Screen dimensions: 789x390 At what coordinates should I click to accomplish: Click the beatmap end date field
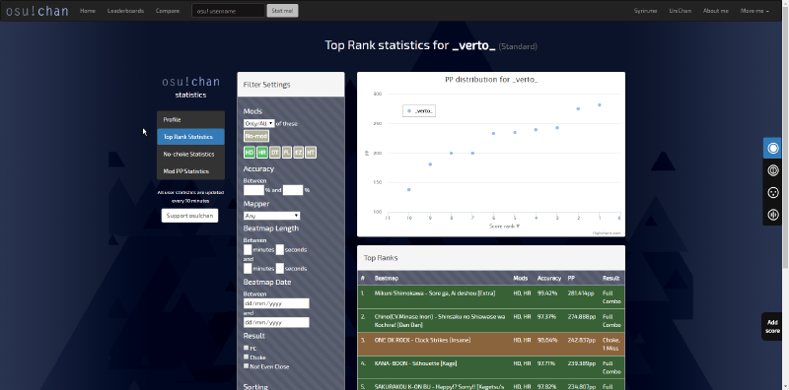(276, 322)
